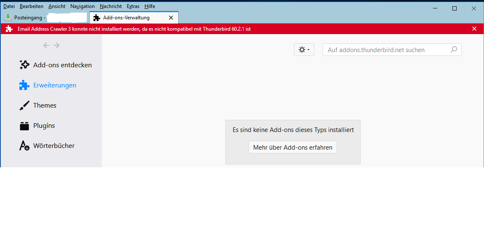Switch to the Posteingang tab
The width and height of the screenshot is (484, 227).
(45, 18)
